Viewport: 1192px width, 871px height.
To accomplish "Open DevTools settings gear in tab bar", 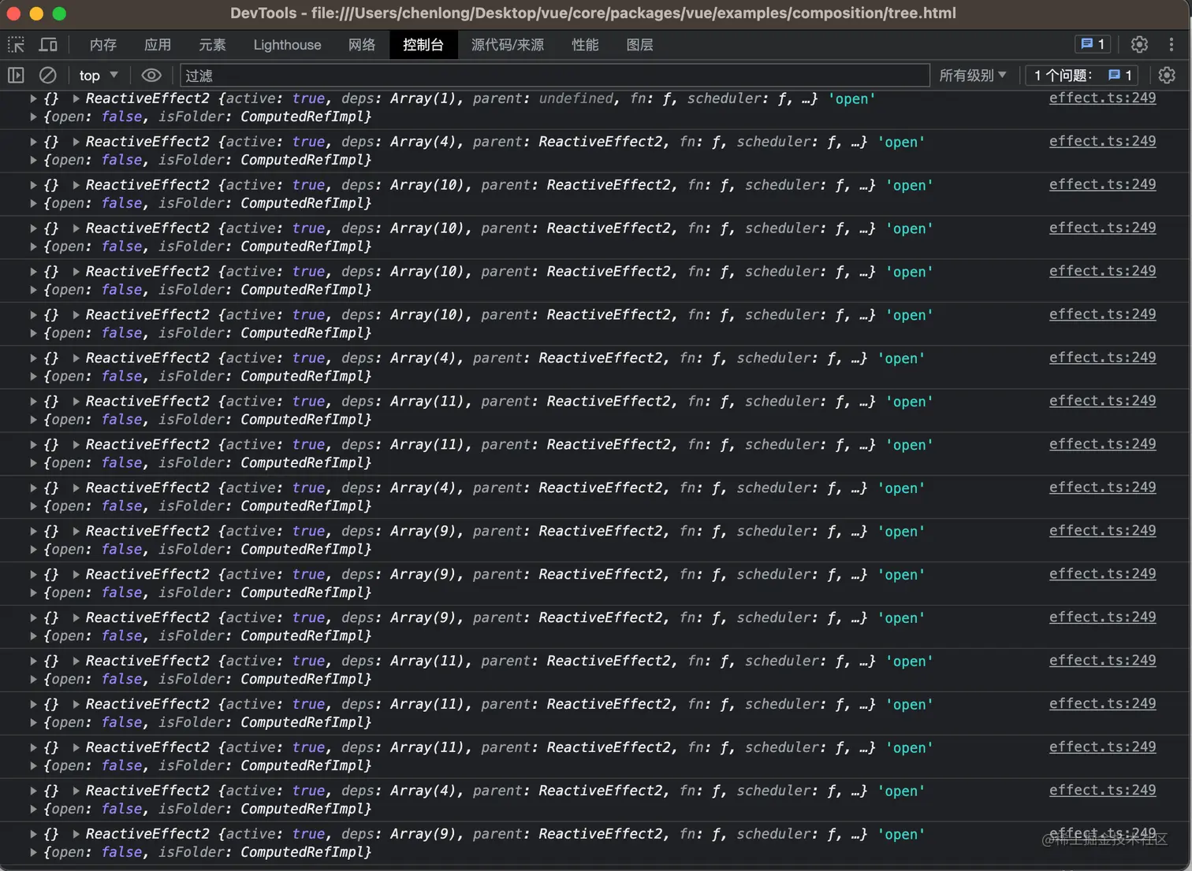I will tap(1139, 45).
